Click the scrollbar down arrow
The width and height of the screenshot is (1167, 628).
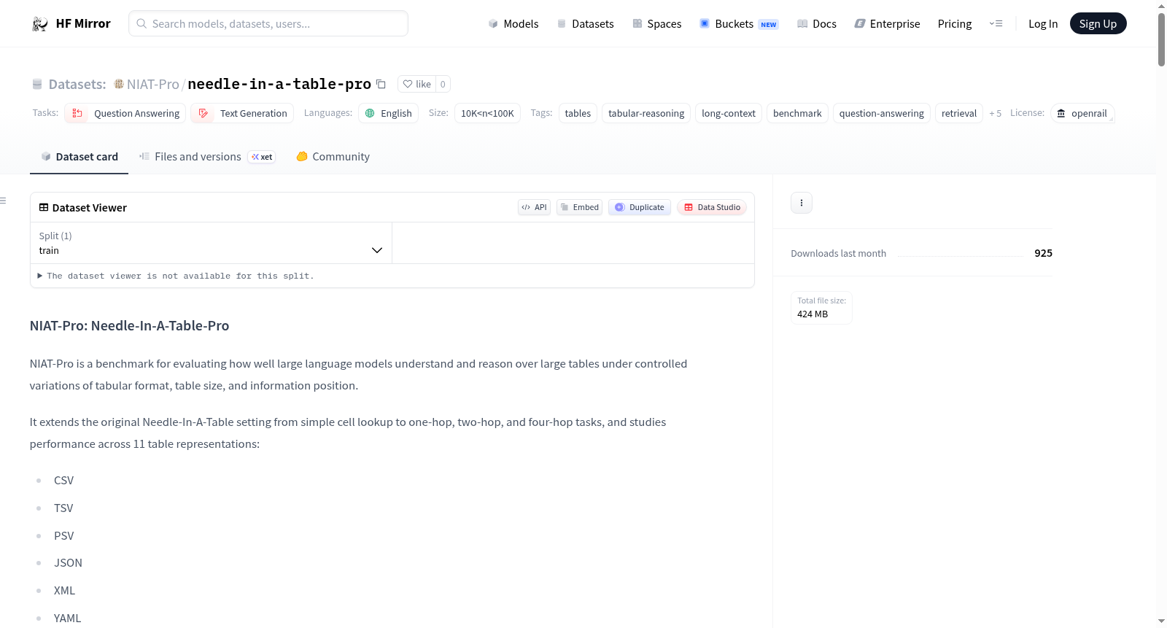(1161, 621)
